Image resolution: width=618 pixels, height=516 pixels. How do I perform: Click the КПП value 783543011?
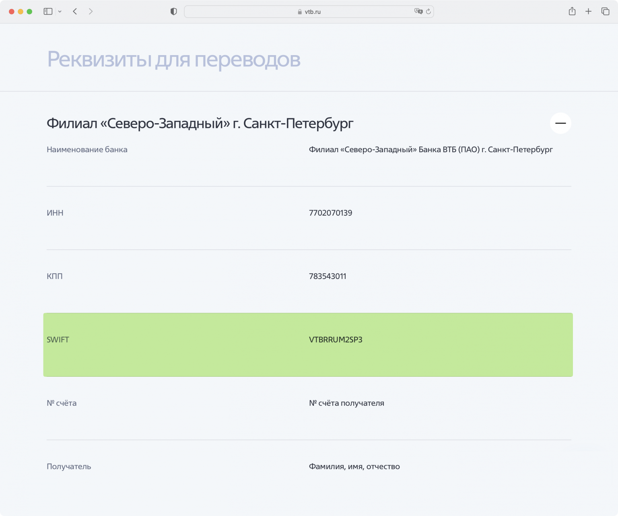[x=328, y=277]
